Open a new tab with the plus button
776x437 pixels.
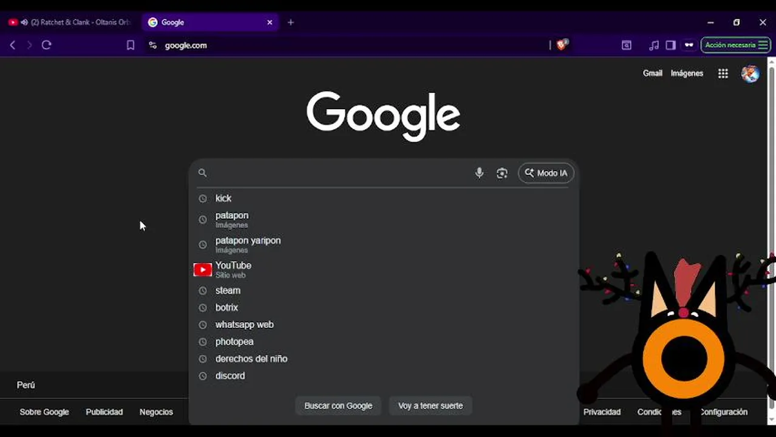pyautogui.click(x=290, y=22)
